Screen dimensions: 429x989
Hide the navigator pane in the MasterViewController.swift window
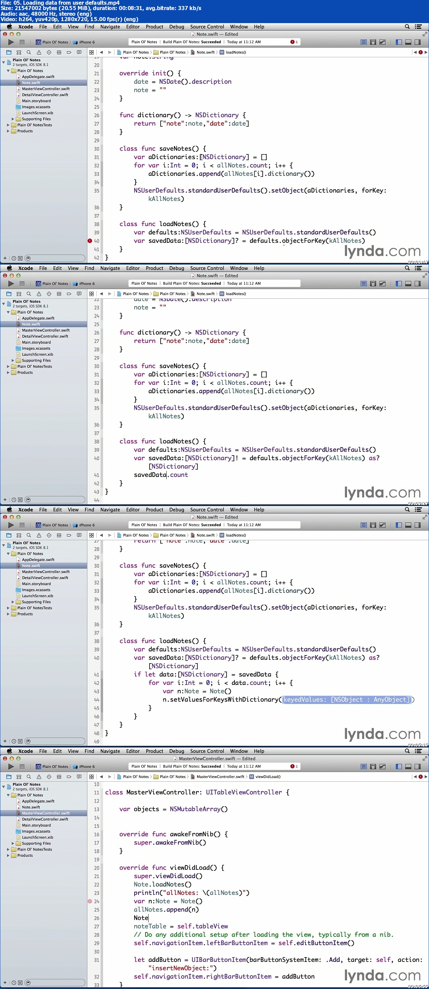pos(399,767)
